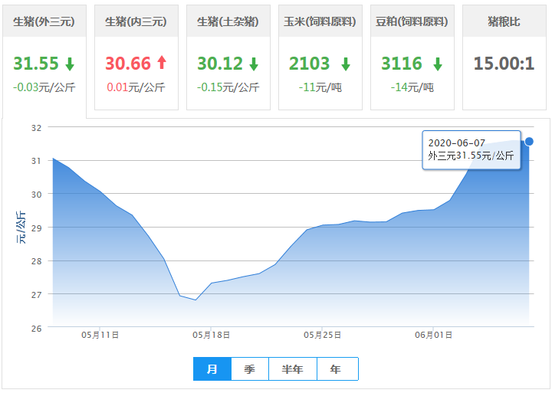Click green down arrow beside 31.55
Viewport: 552px width, 393px height.
coord(70,64)
